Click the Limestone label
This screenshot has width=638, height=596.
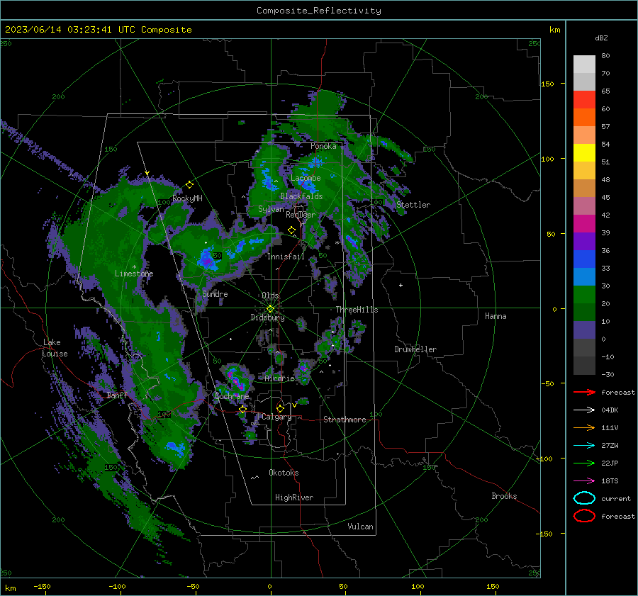point(134,274)
